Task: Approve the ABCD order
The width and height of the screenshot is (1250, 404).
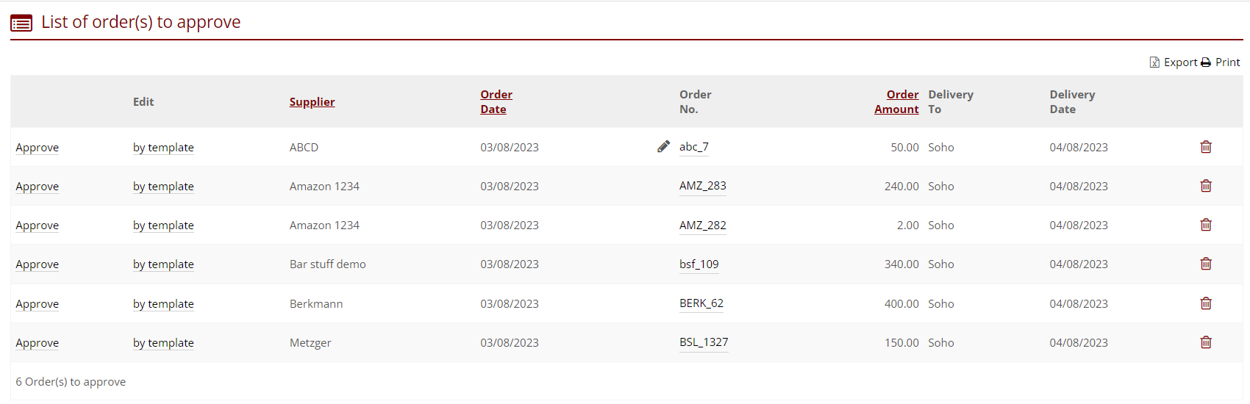Action: (37, 148)
